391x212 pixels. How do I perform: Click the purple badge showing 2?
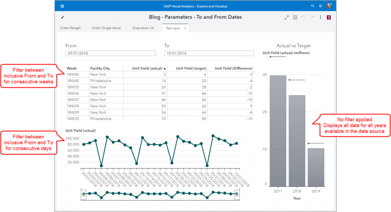click(x=329, y=18)
